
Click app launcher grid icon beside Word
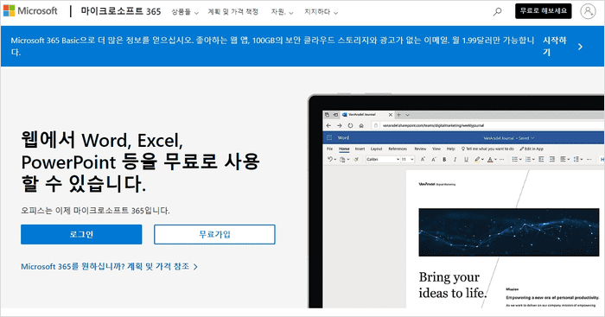coord(329,137)
